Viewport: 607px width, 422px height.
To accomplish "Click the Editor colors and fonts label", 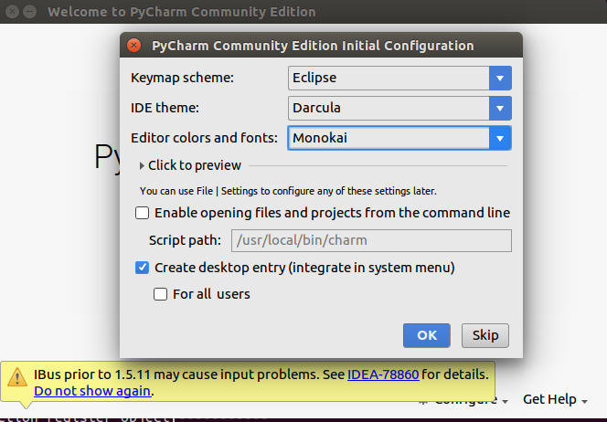I will coord(205,138).
